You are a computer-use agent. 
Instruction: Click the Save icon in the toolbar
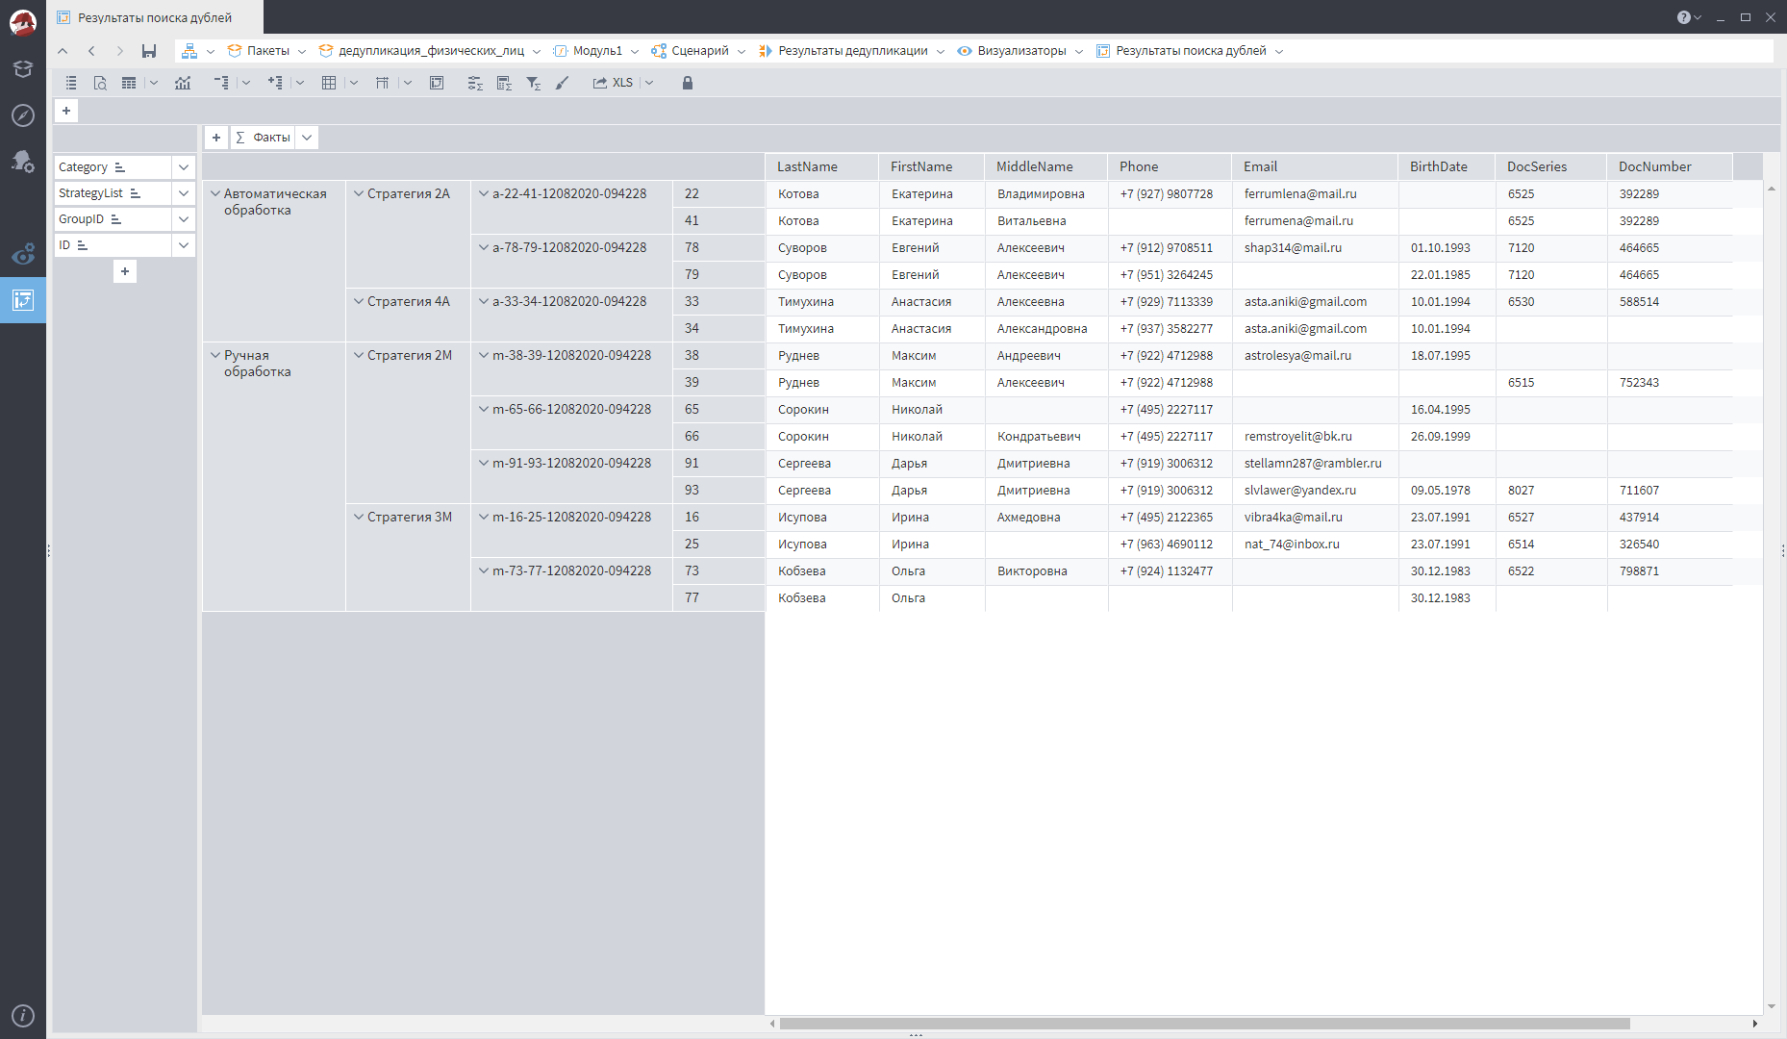(148, 51)
